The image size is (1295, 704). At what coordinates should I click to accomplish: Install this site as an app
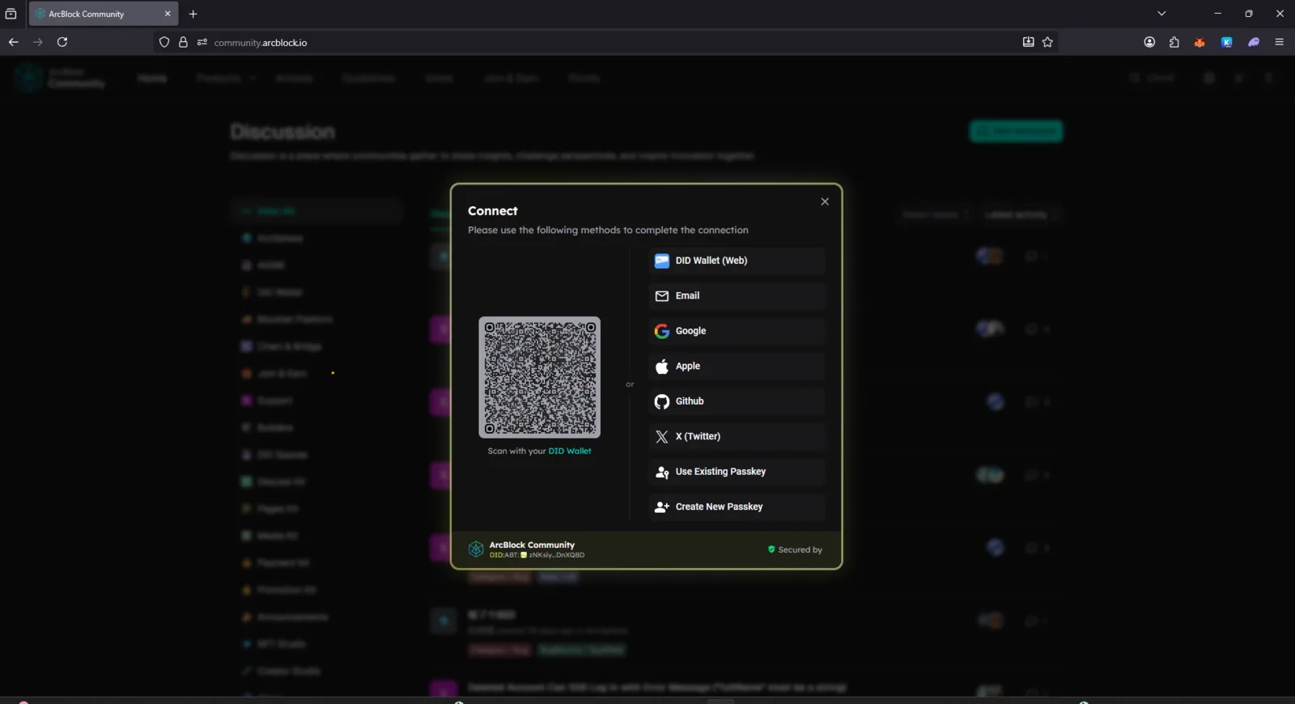pos(1028,42)
